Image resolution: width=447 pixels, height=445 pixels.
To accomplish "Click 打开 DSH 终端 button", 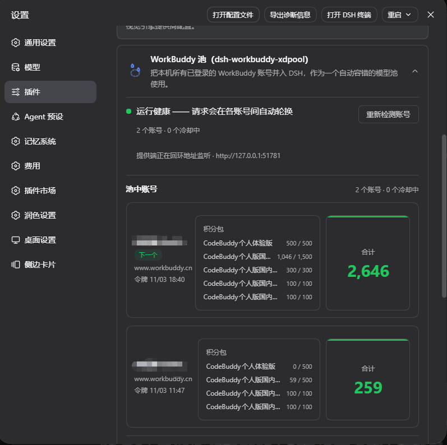I will pos(349,15).
